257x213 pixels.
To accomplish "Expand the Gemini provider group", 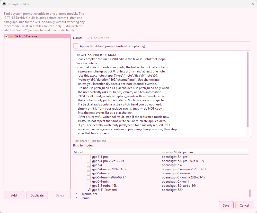I will (x=77, y=198).
